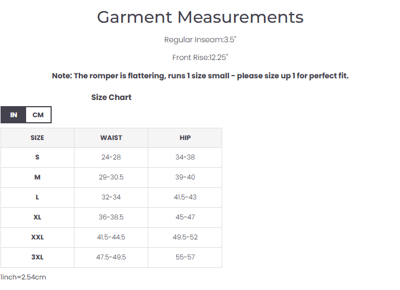Click hip value 49.5-52 cell
Image resolution: width=400 pixels, height=290 pixels.
(x=185, y=237)
